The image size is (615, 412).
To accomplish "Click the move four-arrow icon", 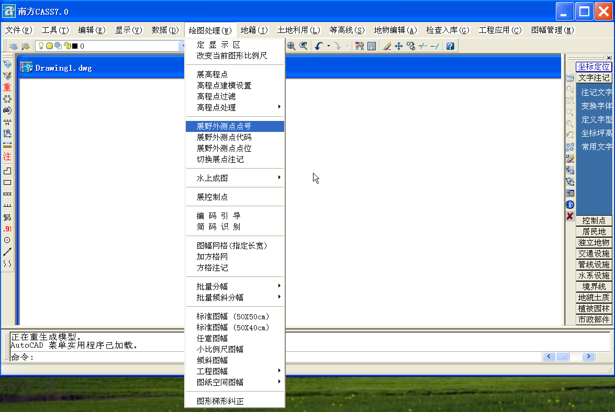I will click(399, 46).
